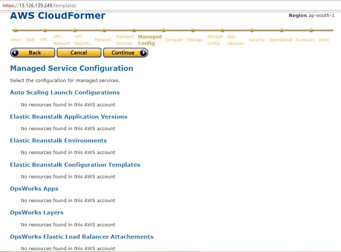Select the VPC Security step
Viewport: 341px width, 252px height.
(x=82, y=40)
